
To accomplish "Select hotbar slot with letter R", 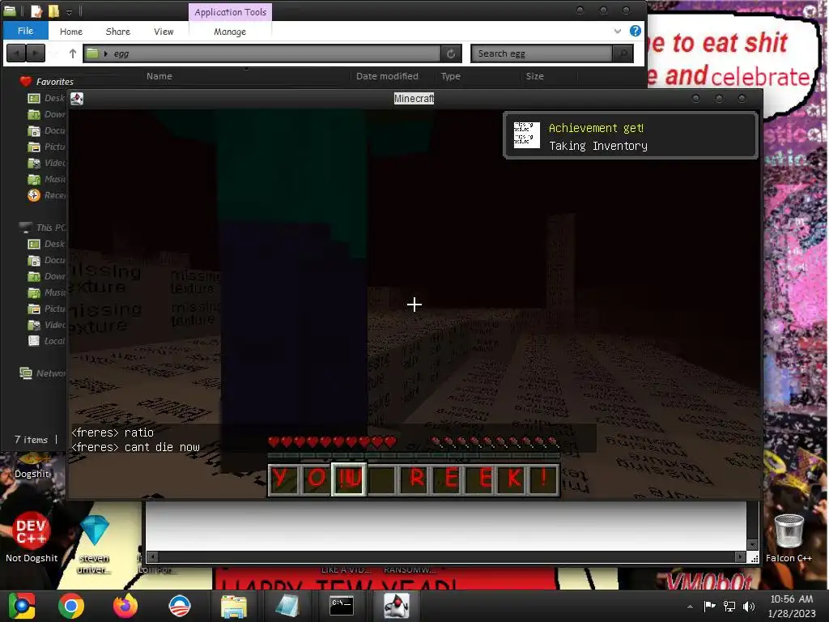I will pyautogui.click(x=415, y=479).
